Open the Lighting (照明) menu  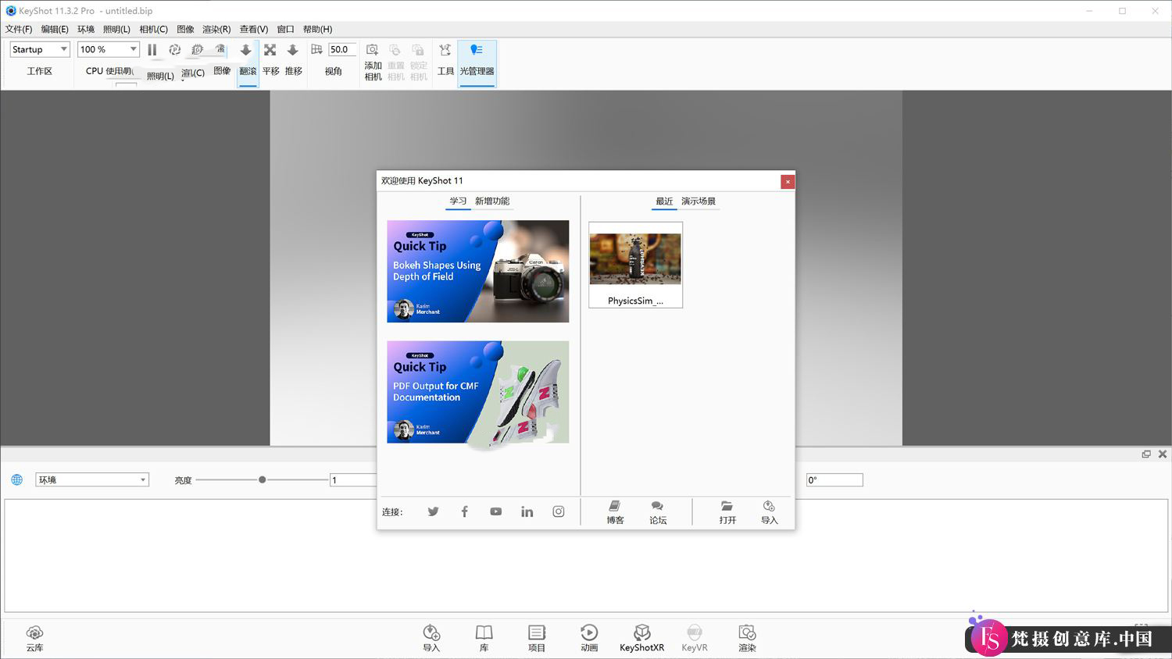click(x=116, y=29)
